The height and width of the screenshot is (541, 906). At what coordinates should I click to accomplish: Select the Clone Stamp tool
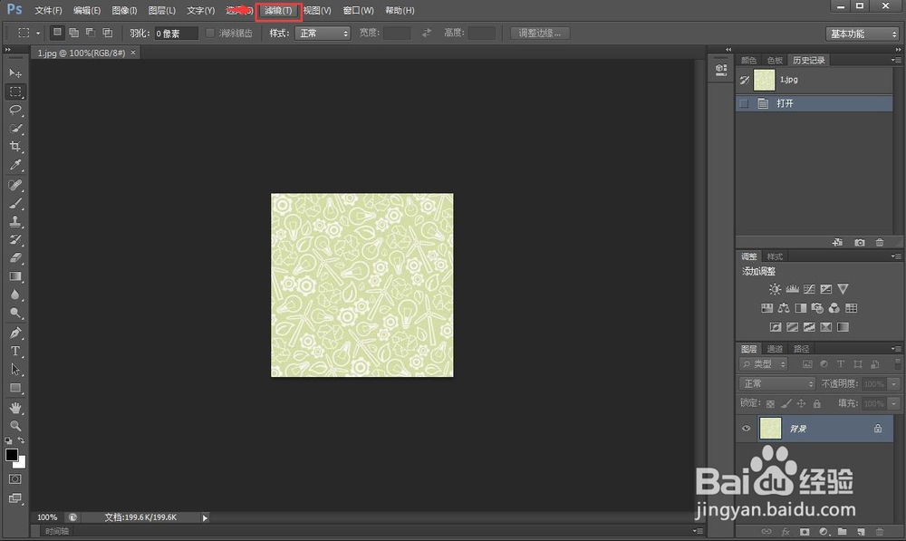15,221
